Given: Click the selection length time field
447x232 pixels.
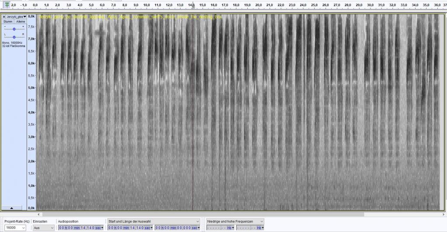Looking at the screenshot, I should (x=176, y=228).
